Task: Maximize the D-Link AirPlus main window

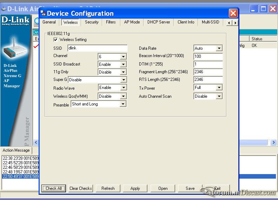Action: click(263, 8)
